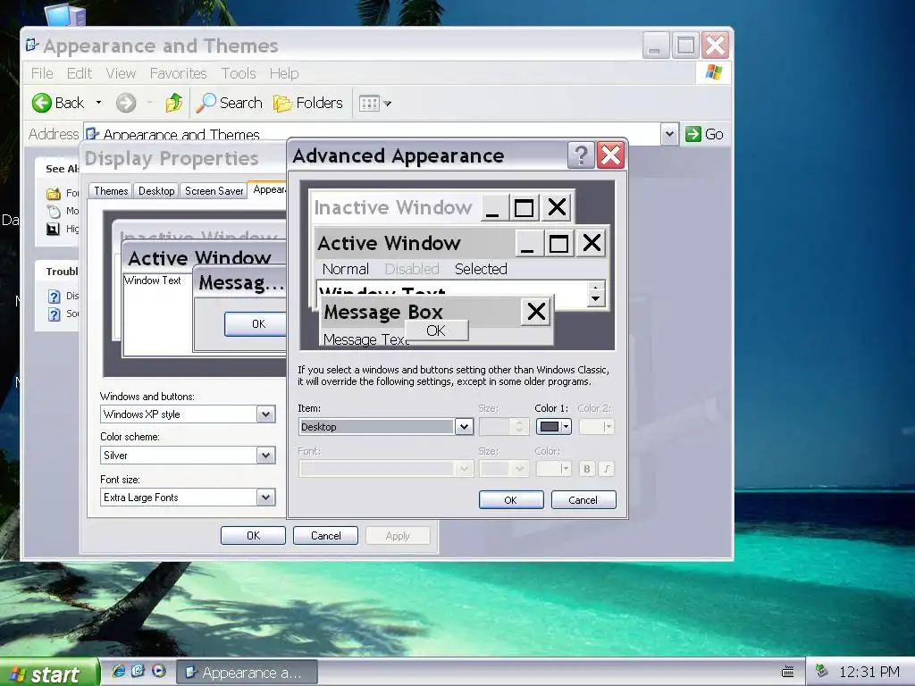Click the Normal menu item in the preview
This screenshot has height=686, width=915.
[x=346, y=269]
